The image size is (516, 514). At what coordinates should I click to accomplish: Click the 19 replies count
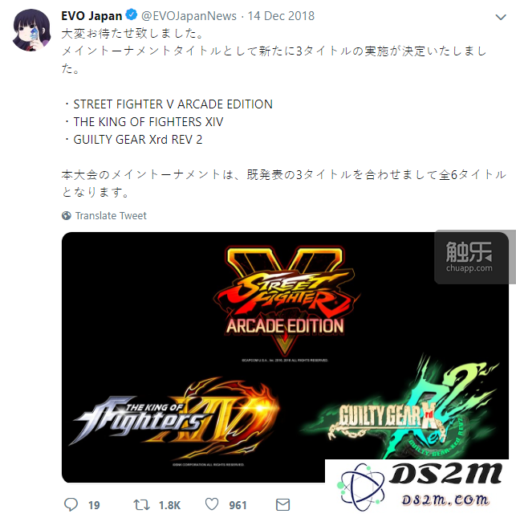pyautogui.click(x=94, y=505)
